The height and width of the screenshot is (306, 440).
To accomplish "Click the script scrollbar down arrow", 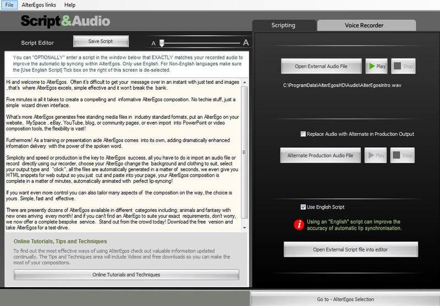I will click(245, 228).
